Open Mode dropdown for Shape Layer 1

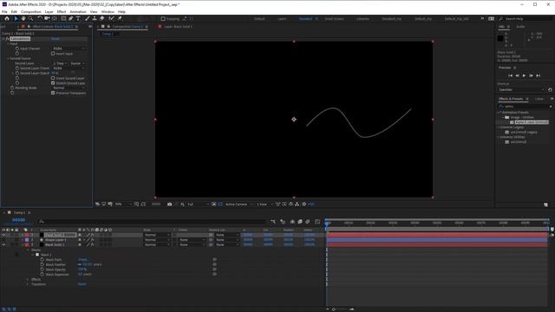coord(157,240)
